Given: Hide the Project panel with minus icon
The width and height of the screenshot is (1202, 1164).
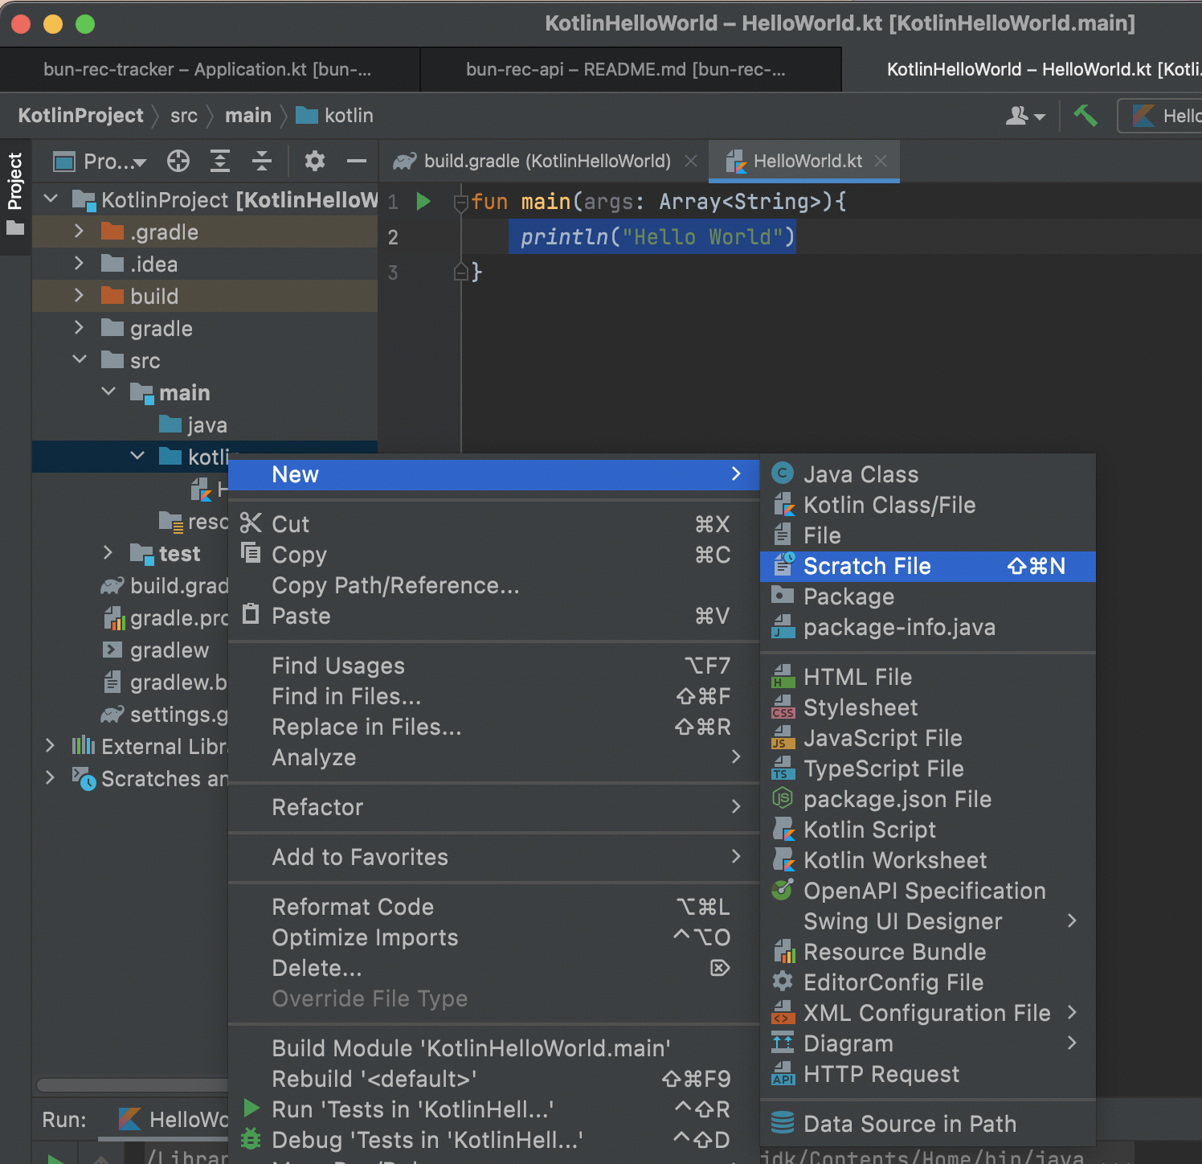Looking at the screenshot, I should tap(357, 162).
